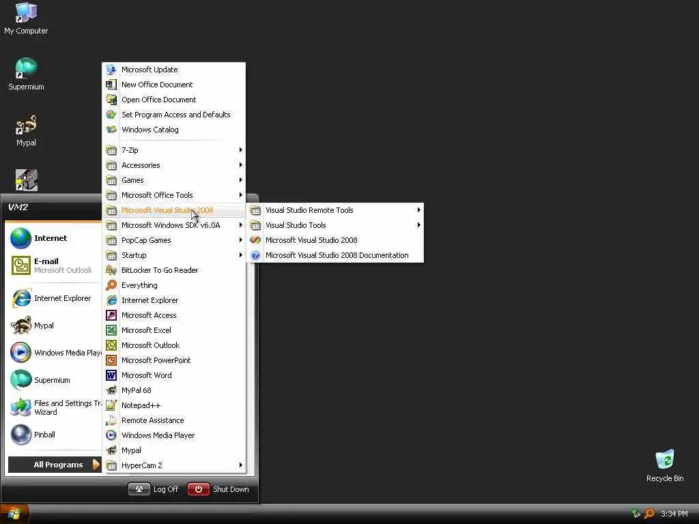Open Windows Media Player in left pane
Screen dimensions: 699x524
point(55,353)
